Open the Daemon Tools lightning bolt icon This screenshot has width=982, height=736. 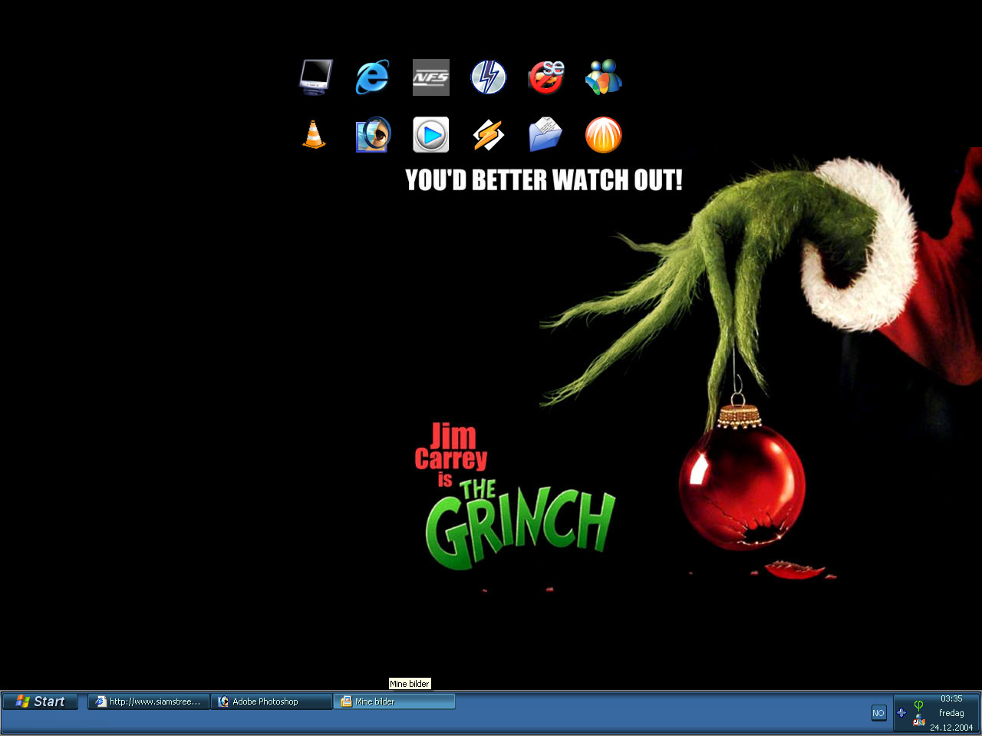coord(489,77)
